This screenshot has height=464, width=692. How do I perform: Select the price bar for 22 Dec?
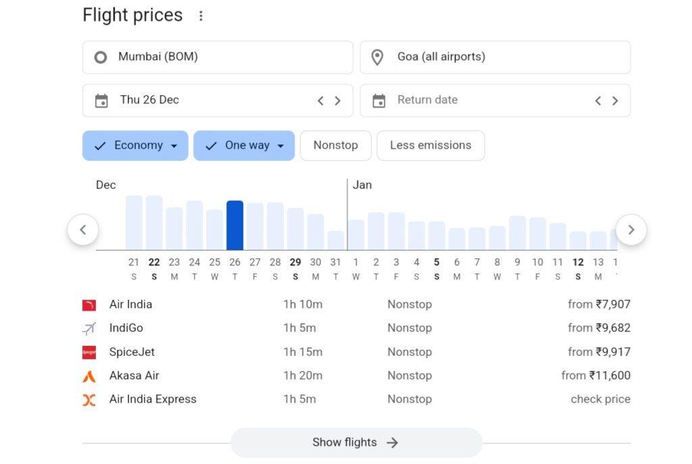[x=154, y=223]
